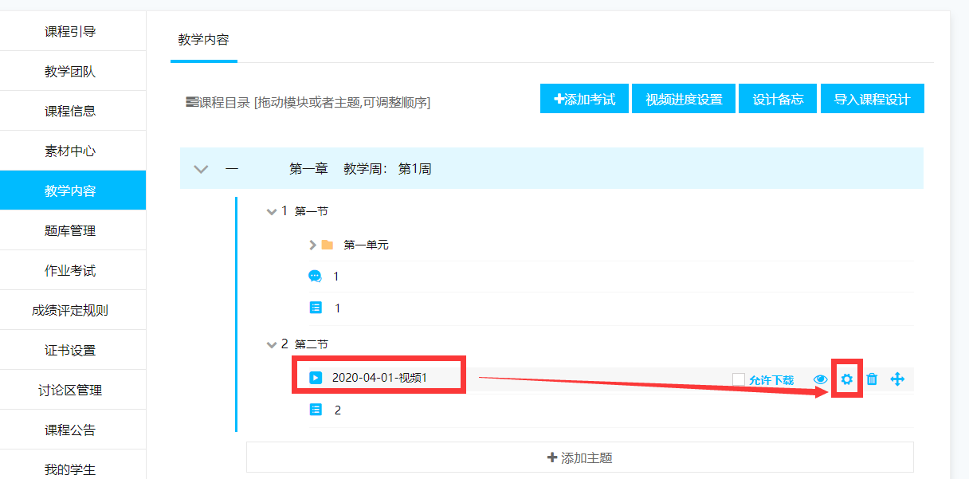
Task: Toggle eye visibility for 2020-04-01-视频1
Action: (821, 379)
